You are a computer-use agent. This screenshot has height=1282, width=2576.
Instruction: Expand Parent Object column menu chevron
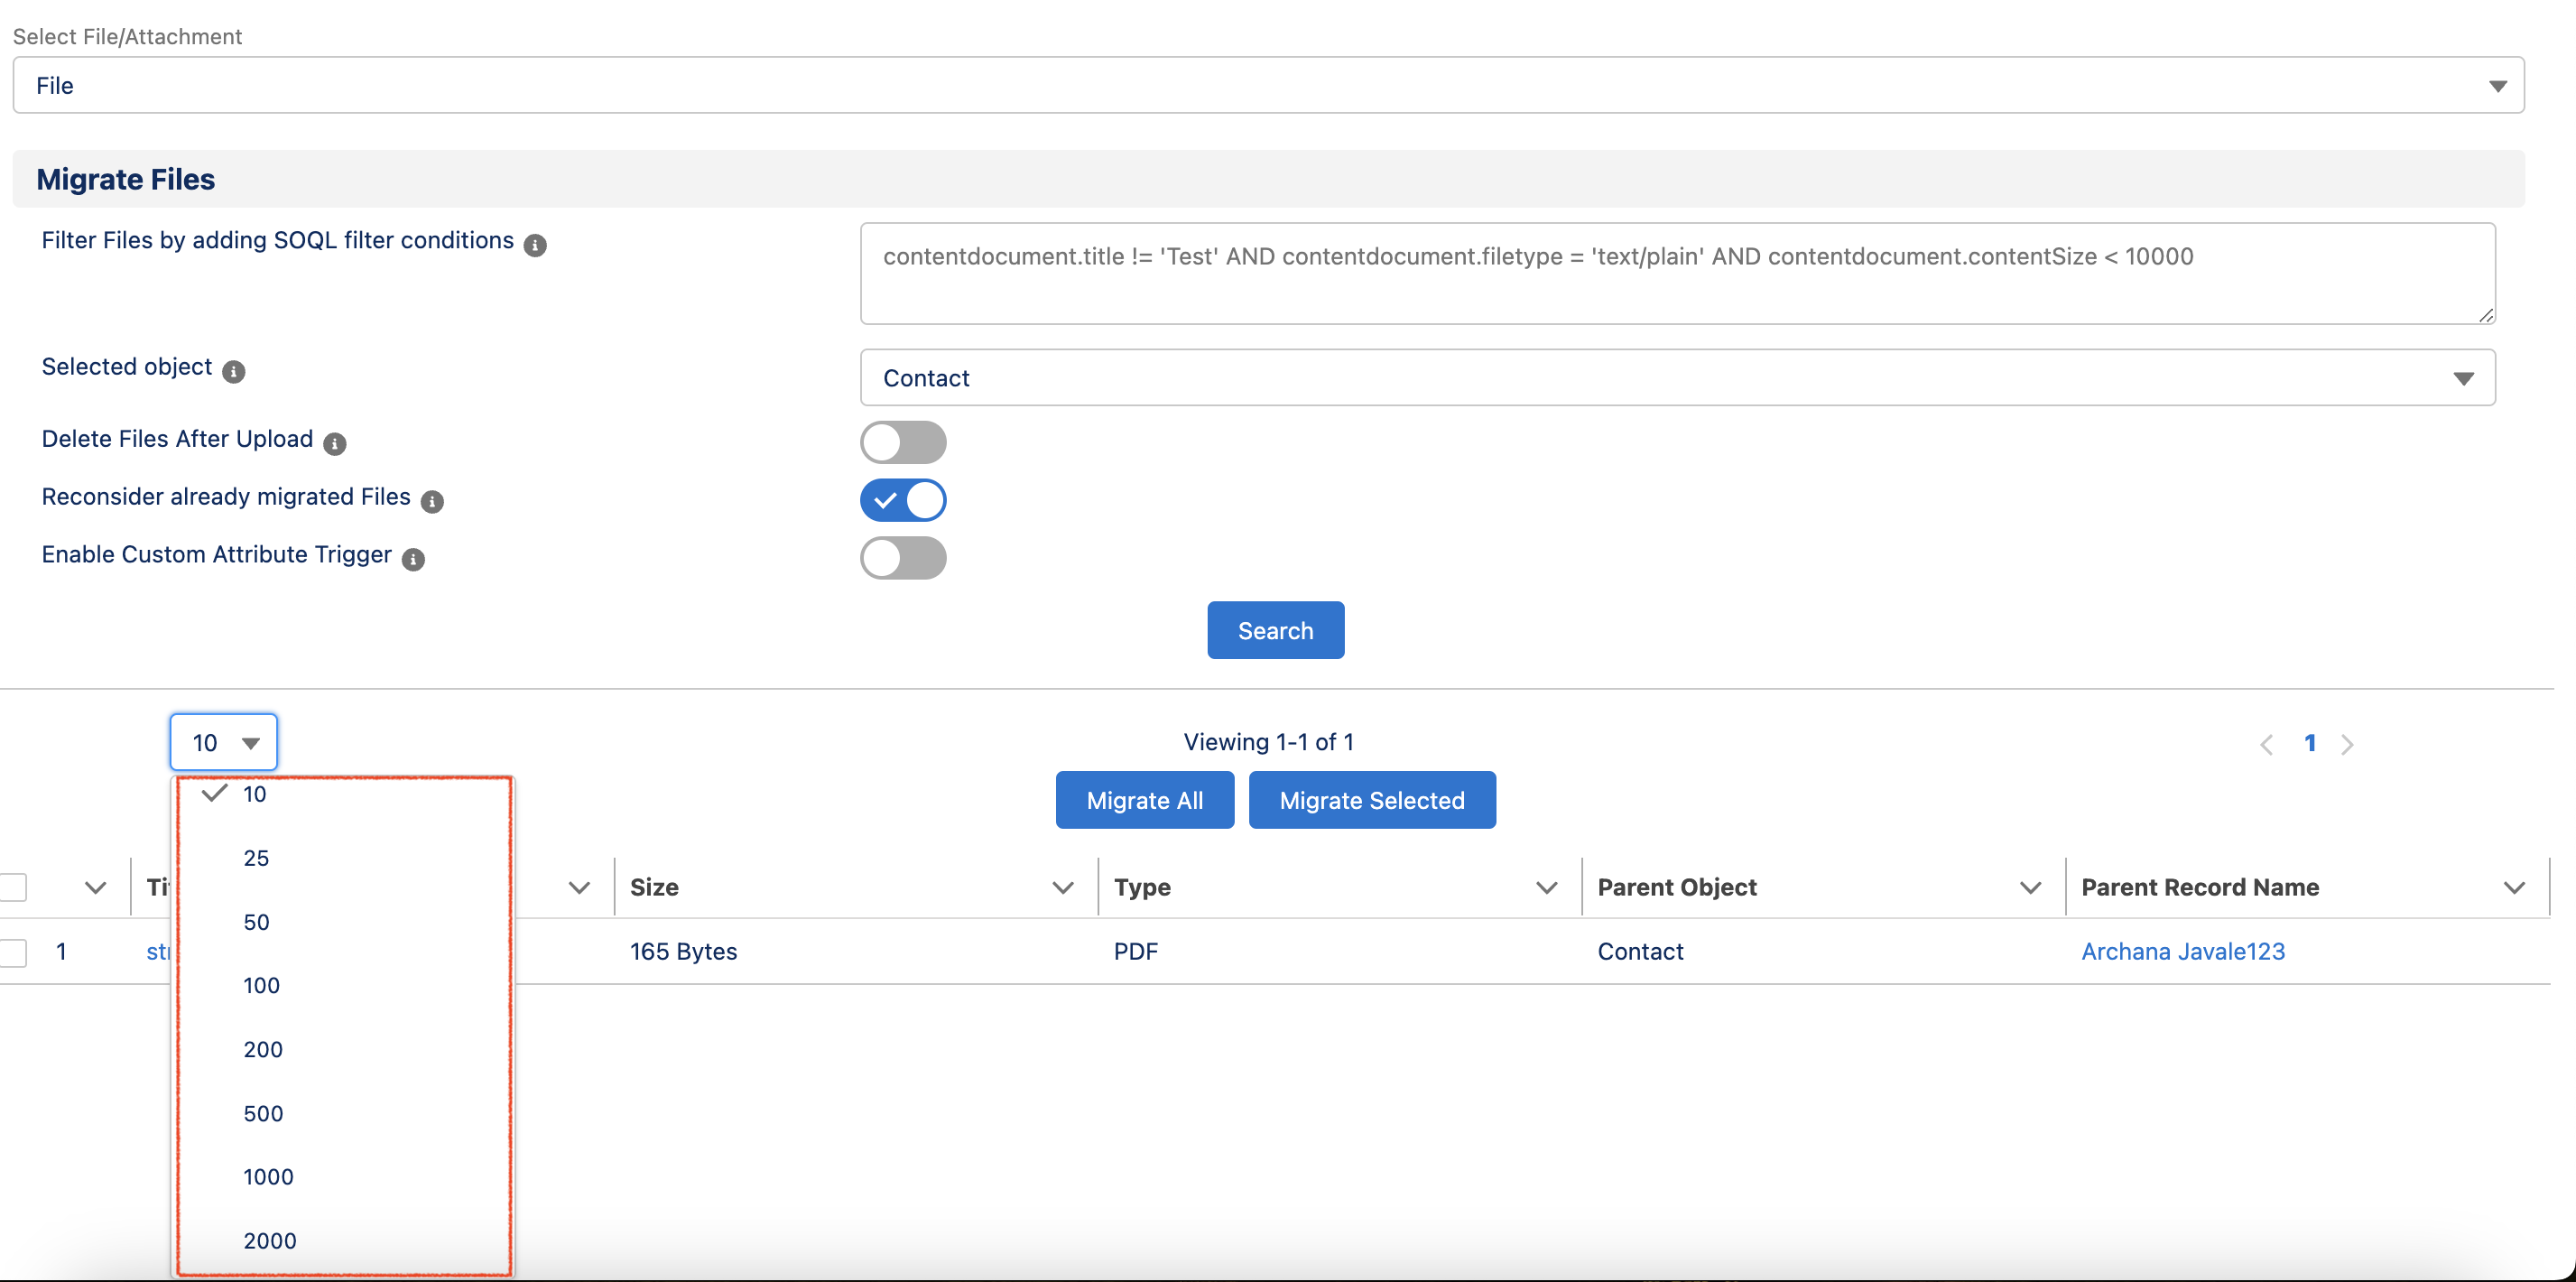coord(2029,887)
